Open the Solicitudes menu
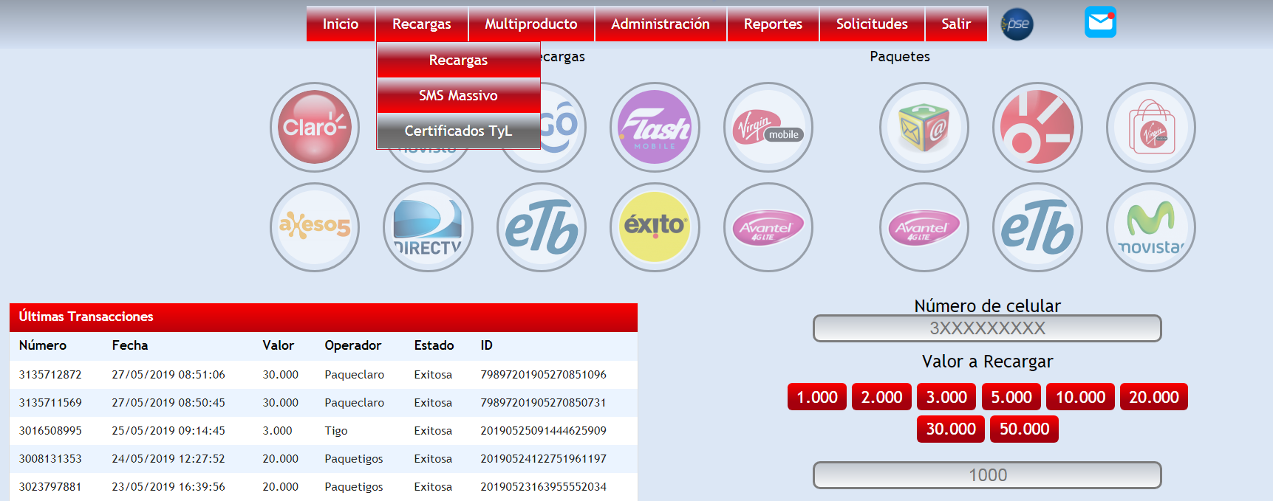Image resolution: width=1273 pixels, height=501 pixels. (x=872, y=24)
